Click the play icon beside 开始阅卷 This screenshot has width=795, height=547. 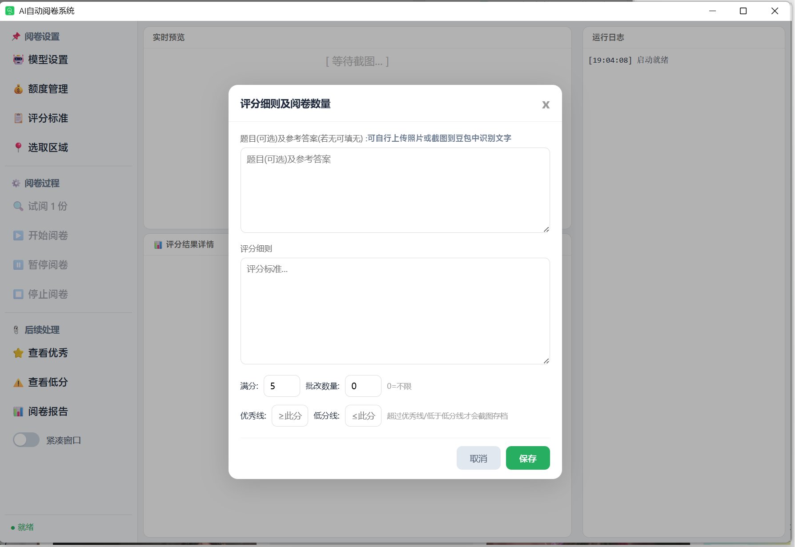pyautogui.click(x=18, y=236)
